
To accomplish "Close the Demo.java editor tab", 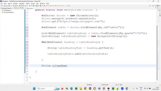I will pyautogui.click(x=34, y=8).
